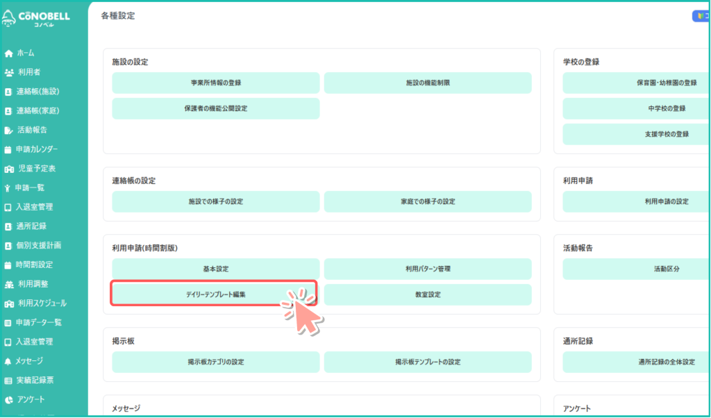Image resolution: width=711 pixels, height=418 pixels.
Task: Open 保護者の機能公開設定
Action: click(x=215, y=108)
